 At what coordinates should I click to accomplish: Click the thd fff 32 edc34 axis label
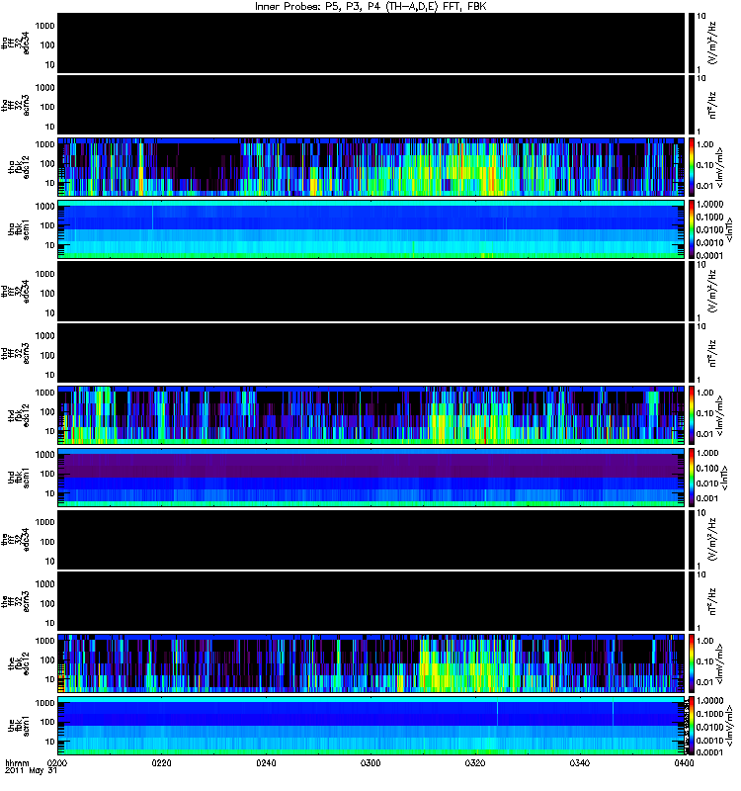click(16, 292)
